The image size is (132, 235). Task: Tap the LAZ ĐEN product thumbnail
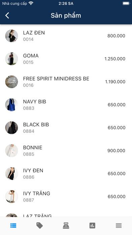coord(11,36)
